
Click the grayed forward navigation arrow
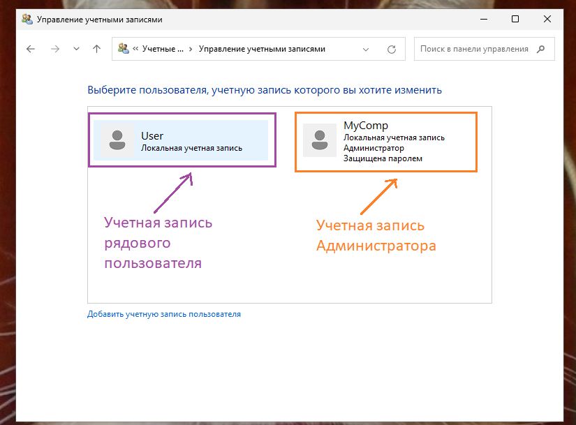tap(54, 49)
